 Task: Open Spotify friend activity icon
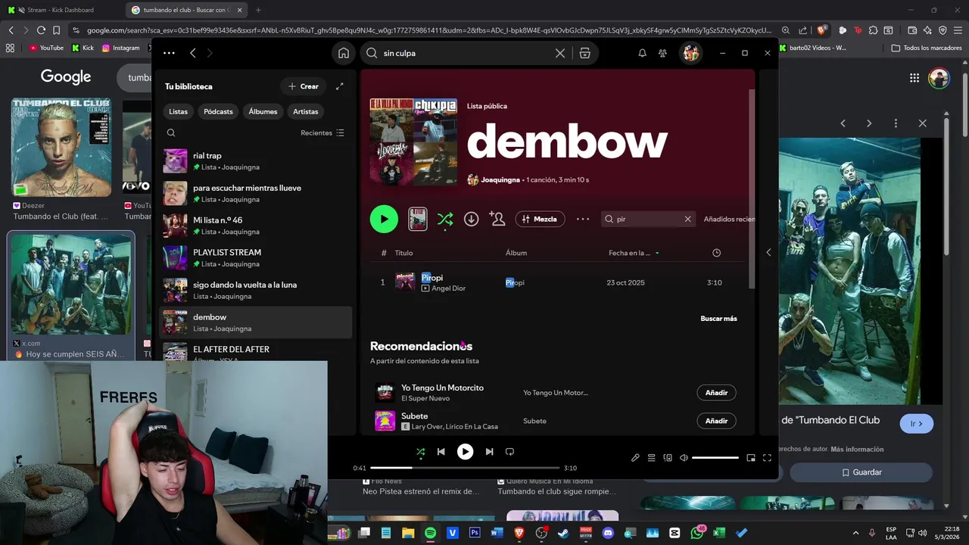pyautogui.click(x=662, y=53)
